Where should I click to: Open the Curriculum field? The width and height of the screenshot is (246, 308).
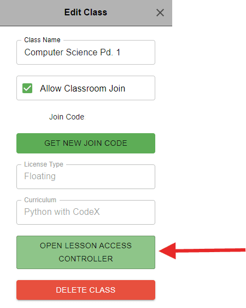86,212
